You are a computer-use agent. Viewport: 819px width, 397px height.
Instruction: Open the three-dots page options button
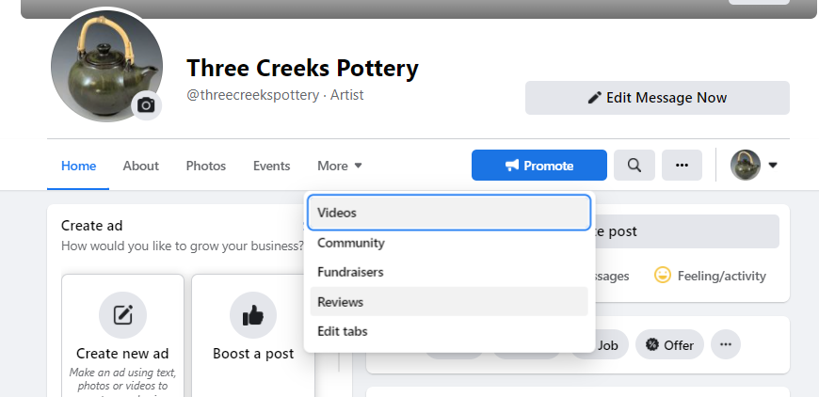(x=682, y=166)
